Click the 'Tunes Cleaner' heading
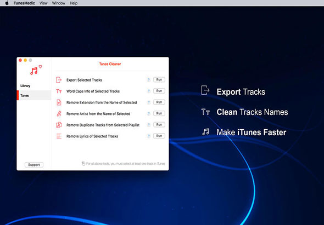324x225 pixels. (x=110, y=64)
